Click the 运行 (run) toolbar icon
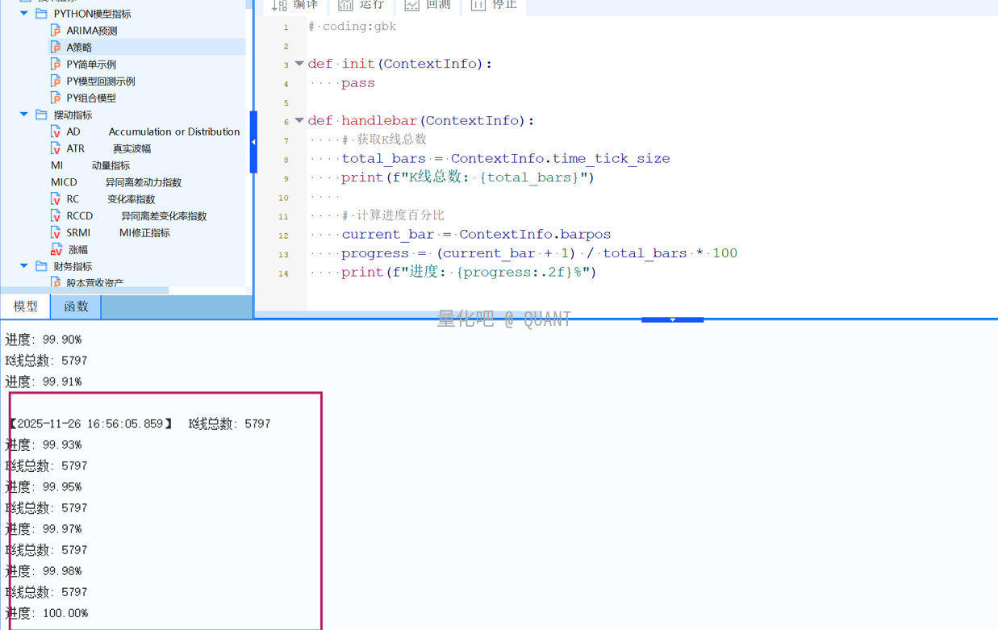The height and width of the screenshot is (630, 998). 346,5
